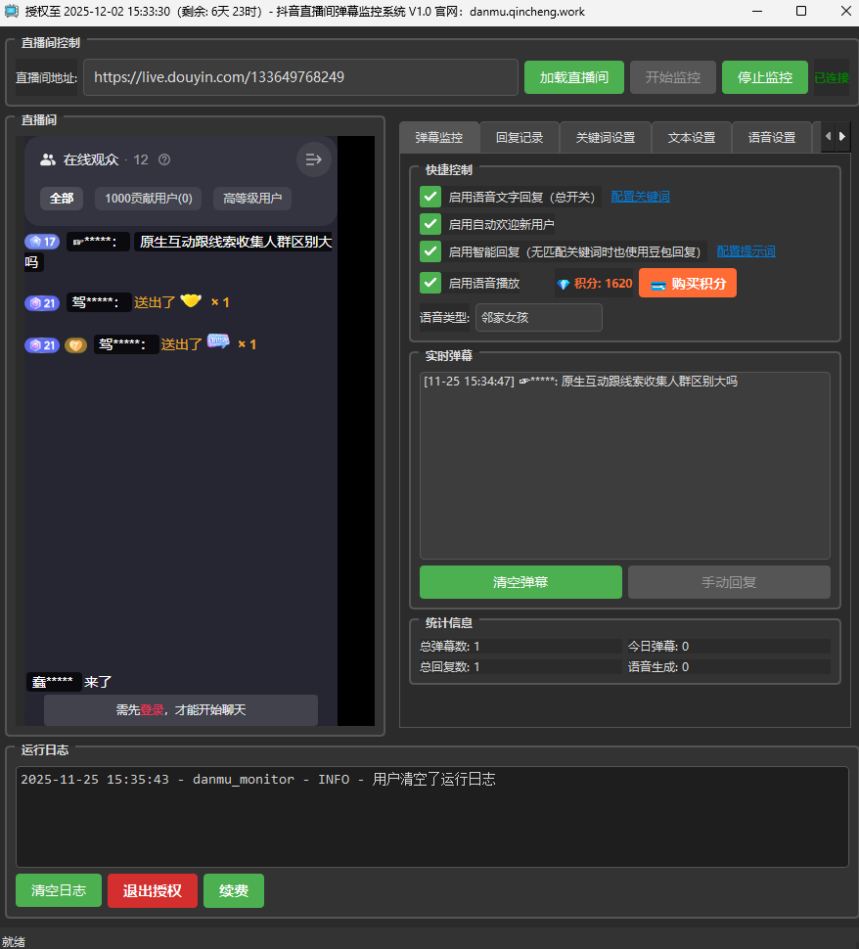Image resolution: width=859 pixels, height=949 pixels.
Task: Click the circular arrow icon in the live room
Action: click(x=313, y=158)
